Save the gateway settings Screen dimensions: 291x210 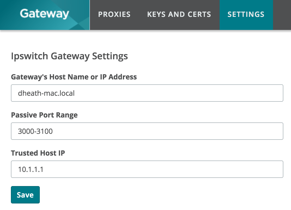pos(25,195)
